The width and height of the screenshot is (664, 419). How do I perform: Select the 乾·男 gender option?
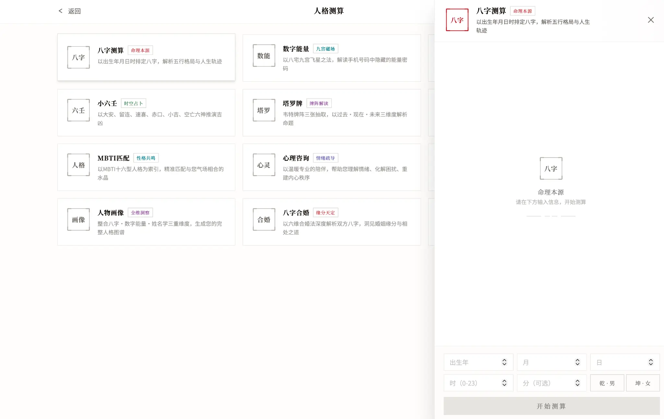pos(607,383)
